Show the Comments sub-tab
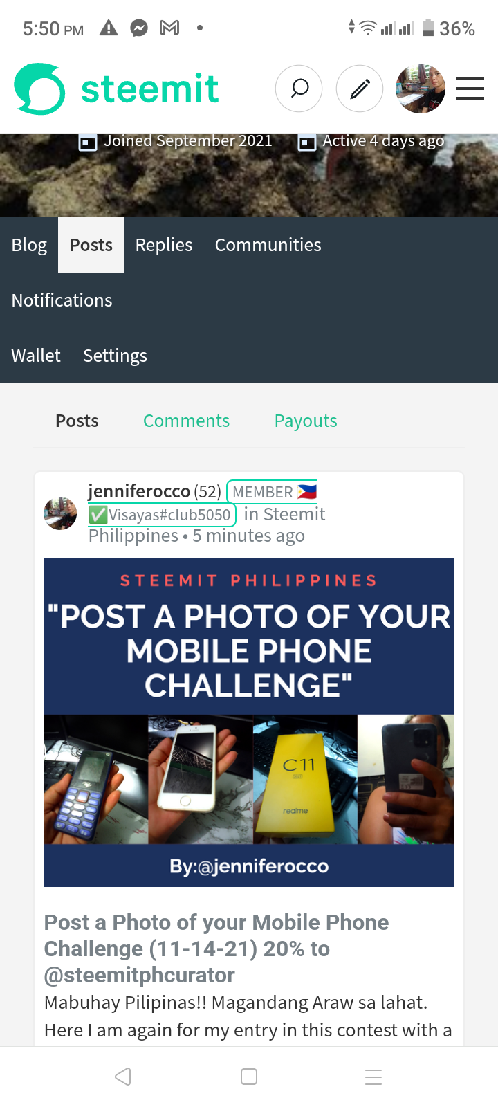 pos(186,421)
